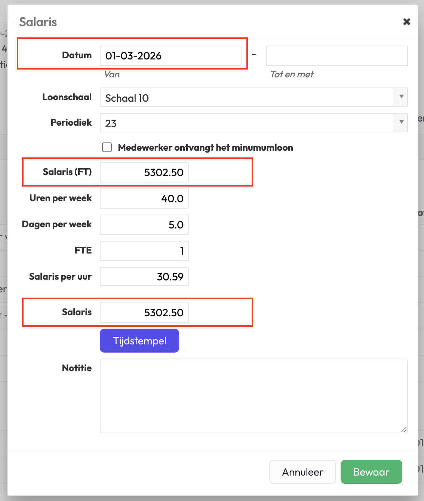This screenshot has width=424, height=501.
Task: Click inside the Notitie text area
Action: click(254, 396)
